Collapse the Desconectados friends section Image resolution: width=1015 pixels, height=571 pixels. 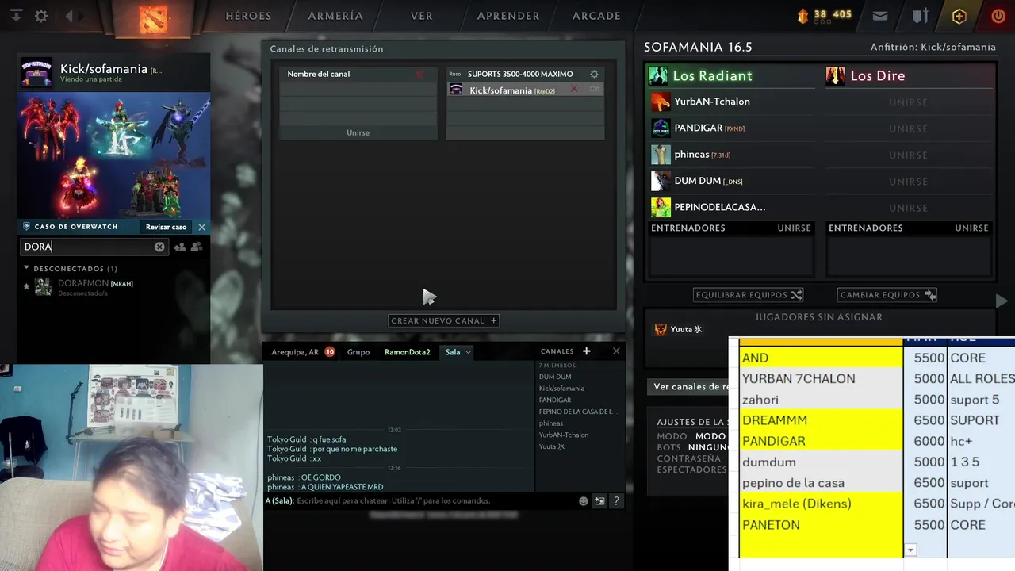point(26,268)
